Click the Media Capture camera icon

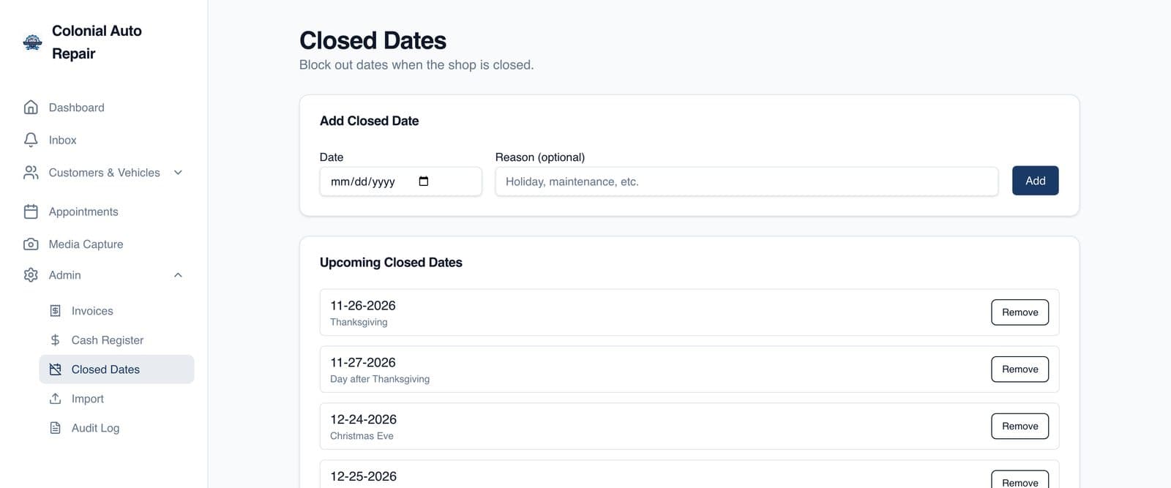click(31, 244)
